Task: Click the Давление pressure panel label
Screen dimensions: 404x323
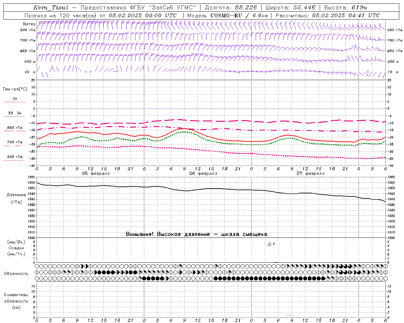Action: (16, 195)
